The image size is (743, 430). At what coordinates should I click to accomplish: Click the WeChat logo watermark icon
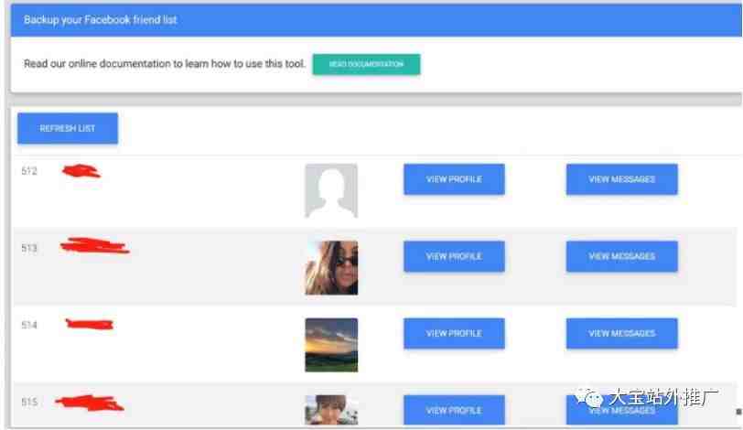click(588, 397)
